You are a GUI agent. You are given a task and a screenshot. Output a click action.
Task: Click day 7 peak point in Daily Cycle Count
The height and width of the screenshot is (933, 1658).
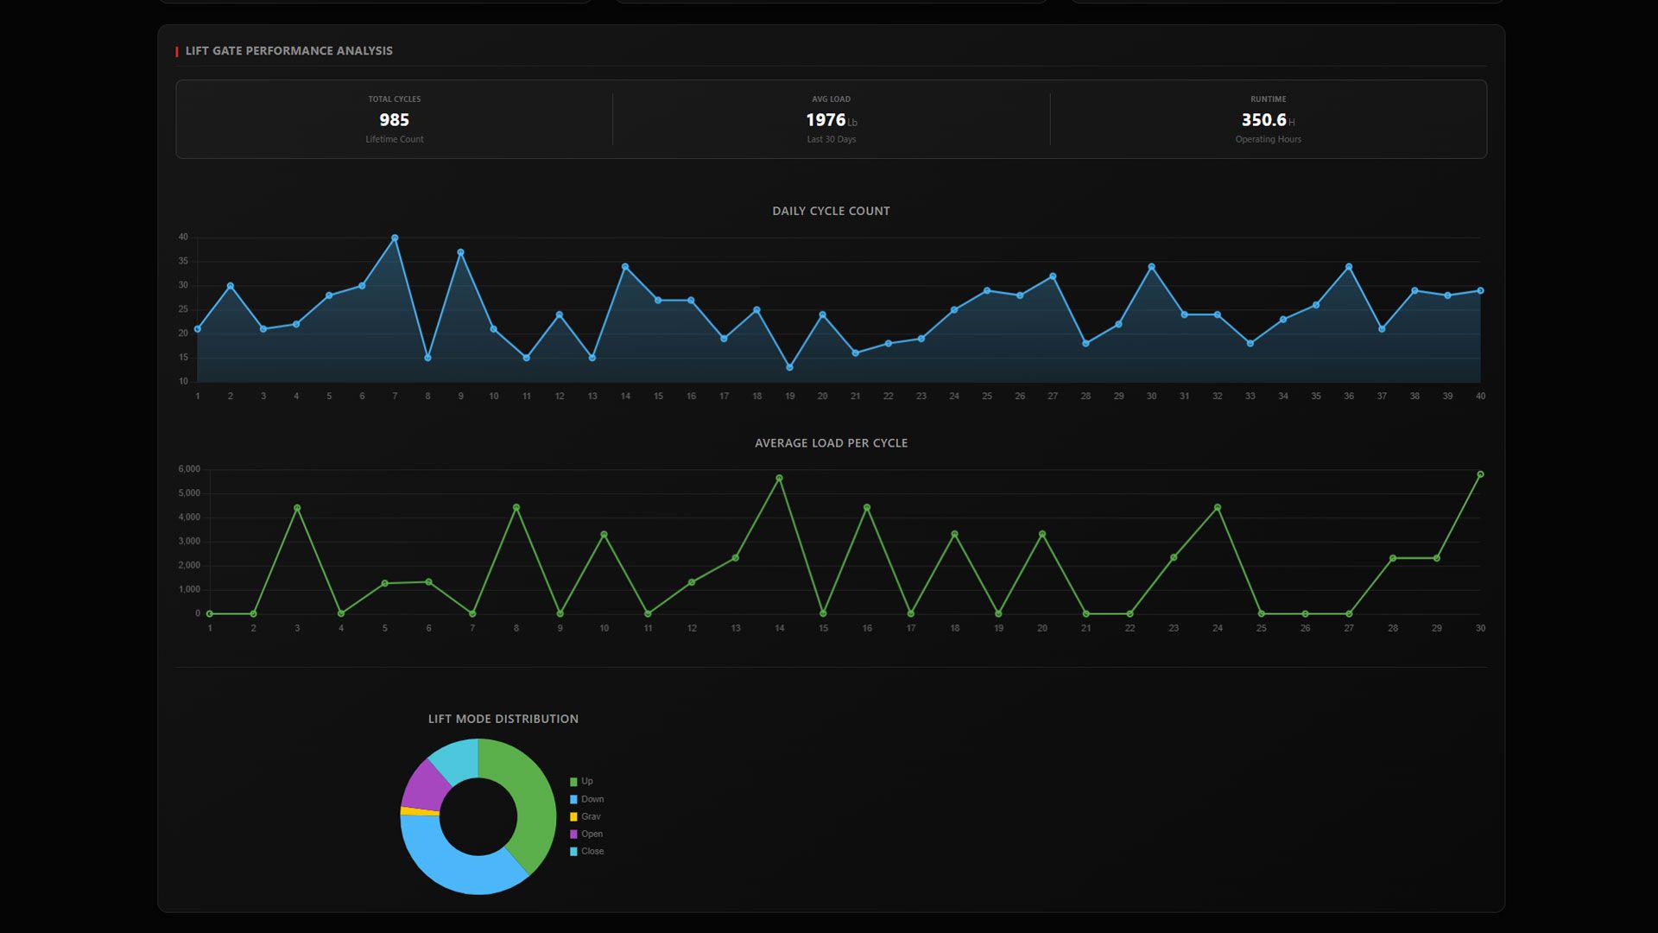pyautogui.click(x=395, y=238)
